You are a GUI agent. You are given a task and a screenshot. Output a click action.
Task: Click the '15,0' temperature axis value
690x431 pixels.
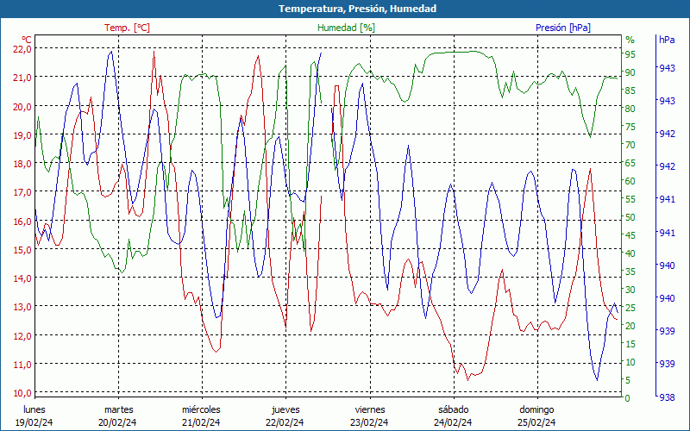(22, 250)
